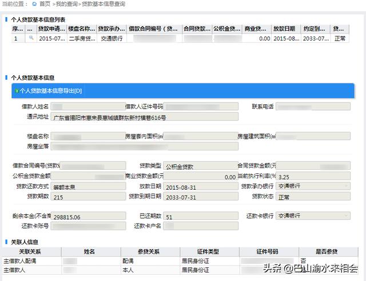Click the 还款卡账号 field

(88, 226)
